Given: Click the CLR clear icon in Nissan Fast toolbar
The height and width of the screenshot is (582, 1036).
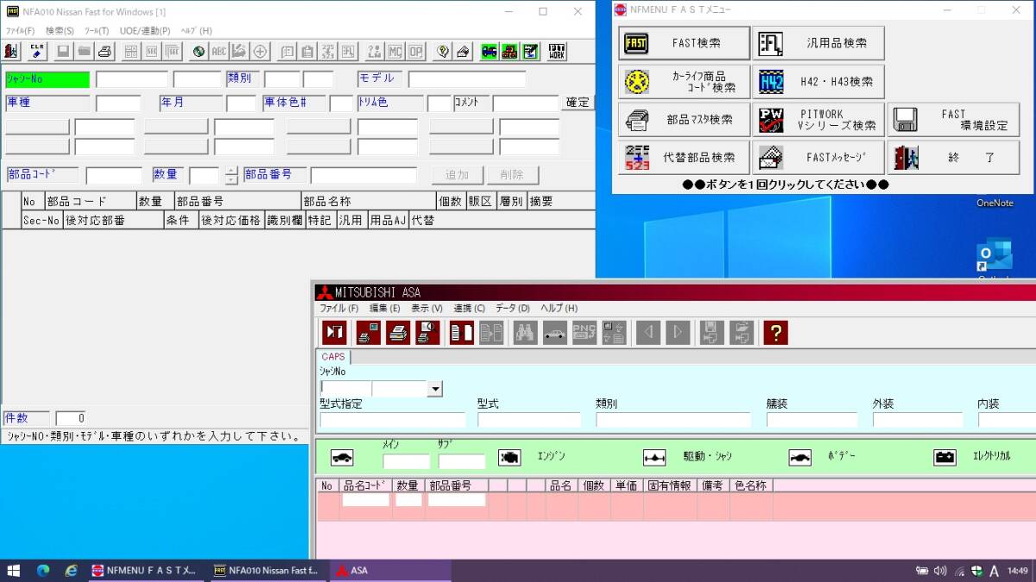Looking at the screenshot, I should [x=37, y=51].
